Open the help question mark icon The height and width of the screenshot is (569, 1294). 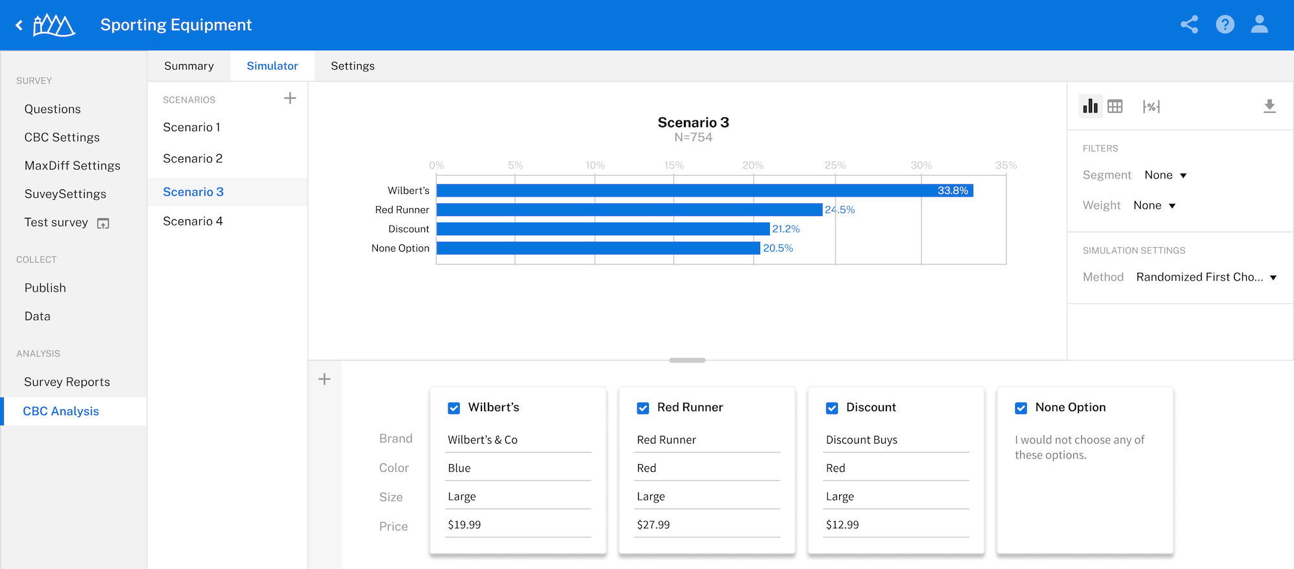(1225, 25)
